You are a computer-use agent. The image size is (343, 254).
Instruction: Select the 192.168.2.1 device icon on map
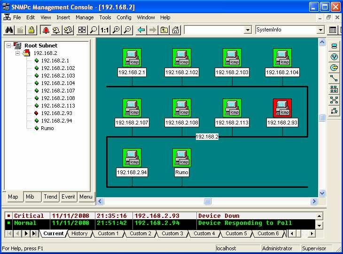[x=132, y=58]
